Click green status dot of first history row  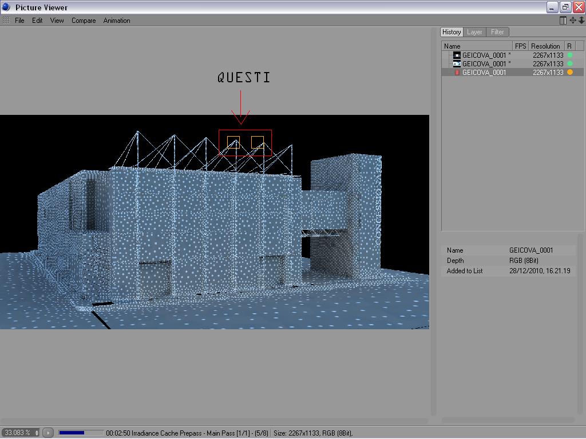[x=570, y=55]
